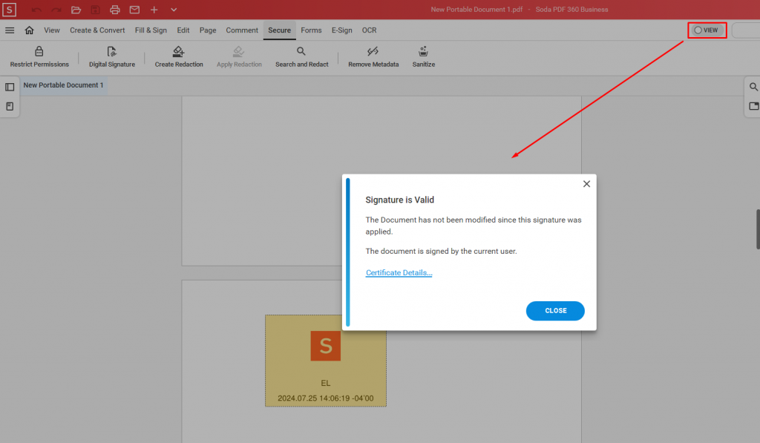Select the Secure tab
Viewport: 760px width, 443px height.
point(280,30)
